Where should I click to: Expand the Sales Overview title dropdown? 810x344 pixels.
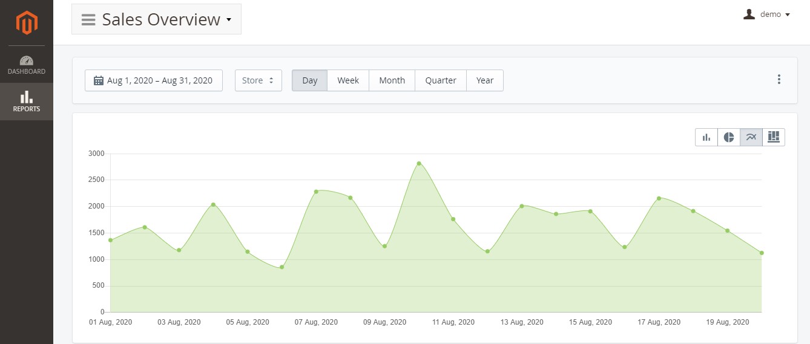228,20
